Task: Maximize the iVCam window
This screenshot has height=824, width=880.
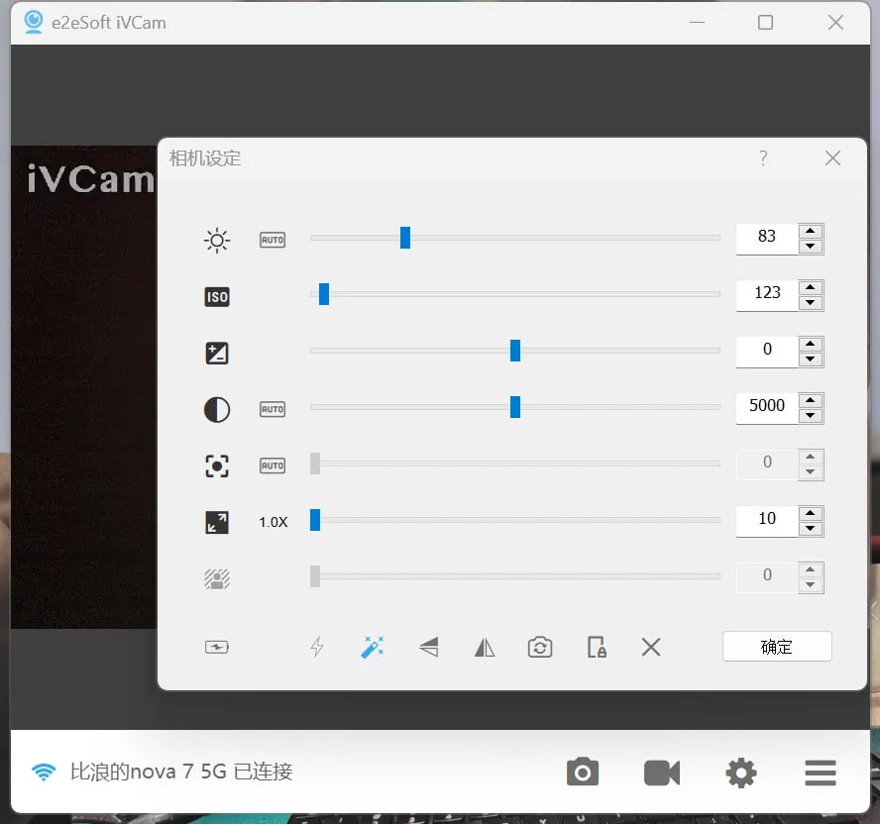Action: (765, 23)
